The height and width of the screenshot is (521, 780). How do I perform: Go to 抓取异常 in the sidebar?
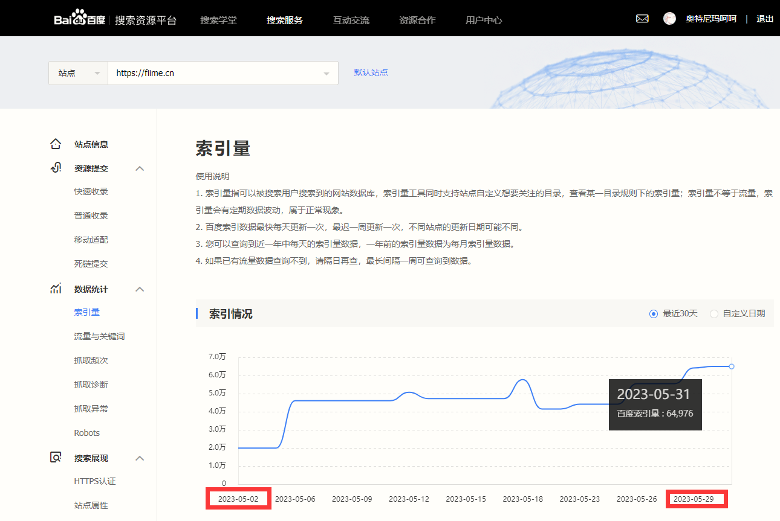91,409
